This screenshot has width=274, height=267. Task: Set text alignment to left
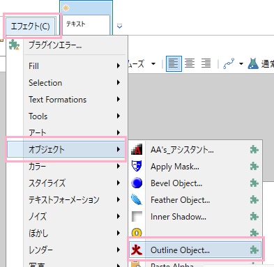click(174, 63)
